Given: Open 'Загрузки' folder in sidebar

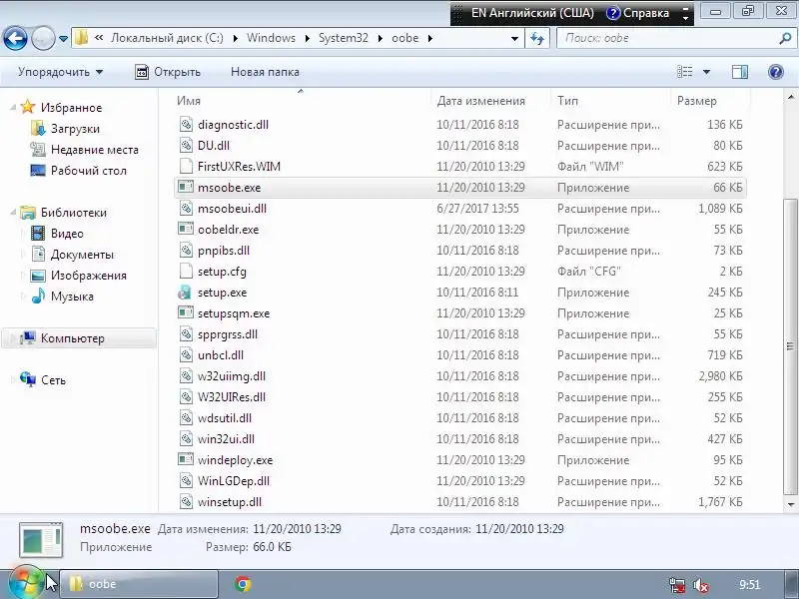Looking at the screenshot, I should 75,129.
